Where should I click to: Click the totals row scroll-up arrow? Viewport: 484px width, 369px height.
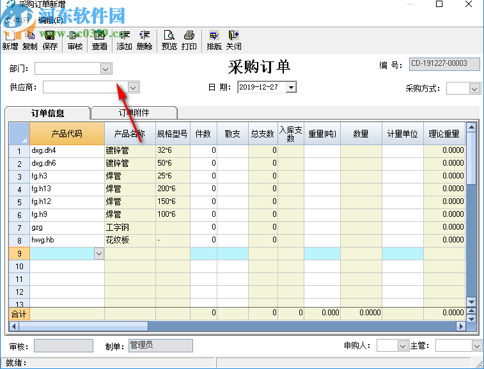471,311
